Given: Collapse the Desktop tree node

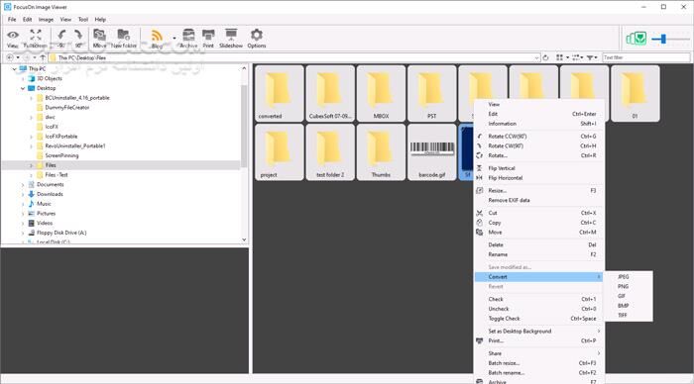Looking at the screenshot, I should (23, 88).
